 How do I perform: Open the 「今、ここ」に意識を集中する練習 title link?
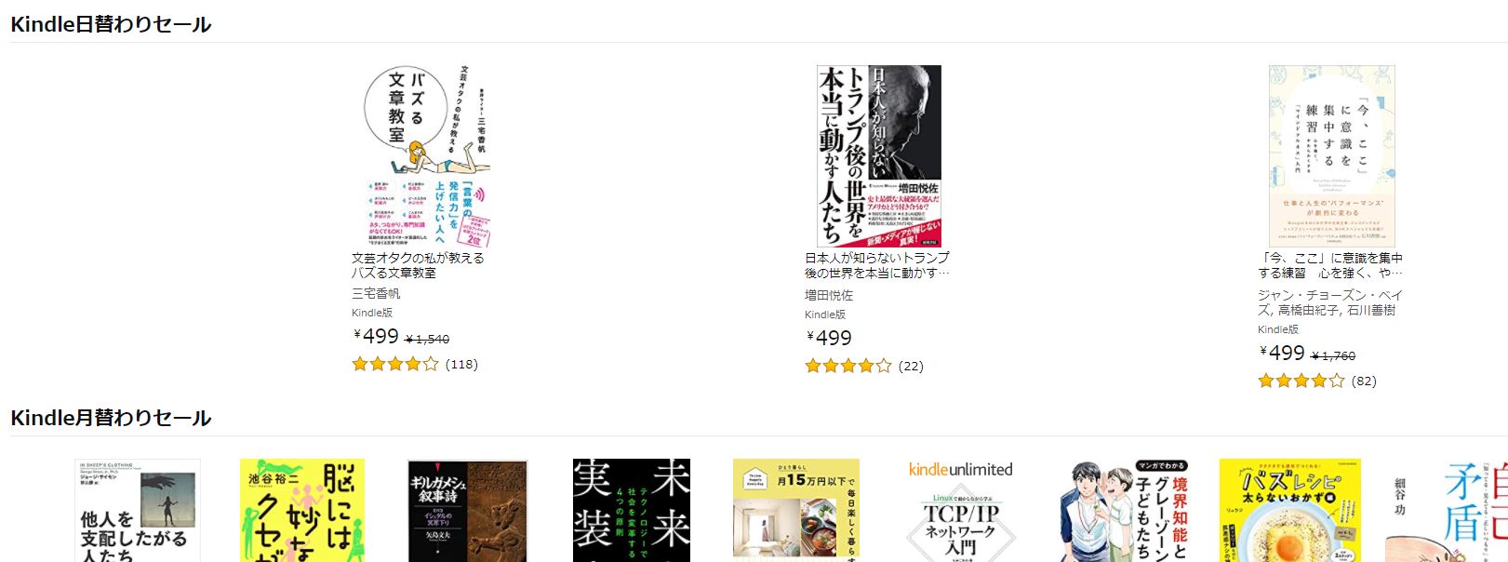tap(1330, 265)
